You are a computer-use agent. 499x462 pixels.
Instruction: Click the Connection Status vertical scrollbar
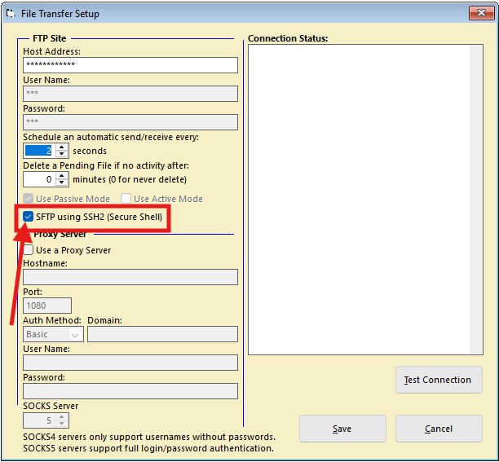coord(476,200)
